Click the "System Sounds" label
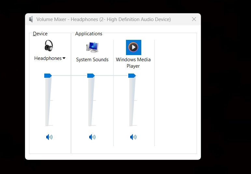This screenshot has width=251, height=174. click(x=92, y=60)
